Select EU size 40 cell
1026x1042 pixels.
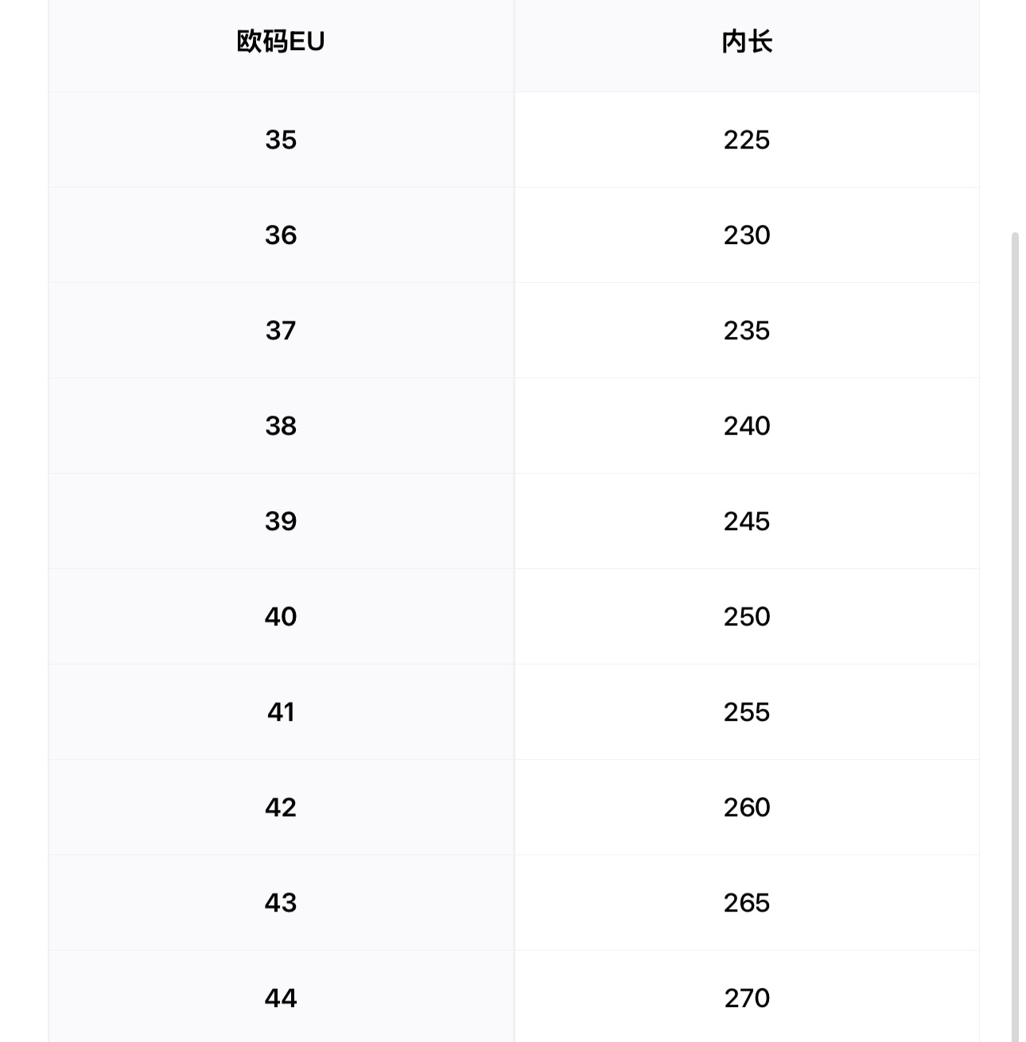coord(281,617)
